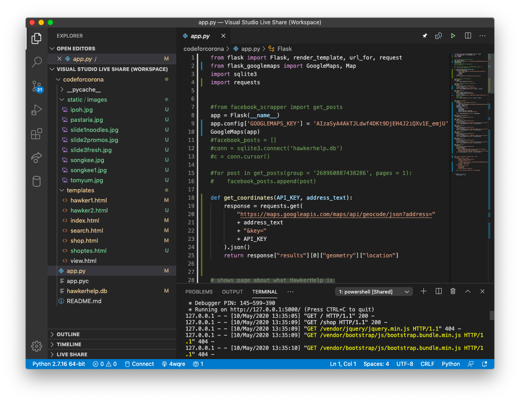The height and width of the screenshot is (403, 520).
Task: Click the Manage gear icon
Action: point(37,346)
